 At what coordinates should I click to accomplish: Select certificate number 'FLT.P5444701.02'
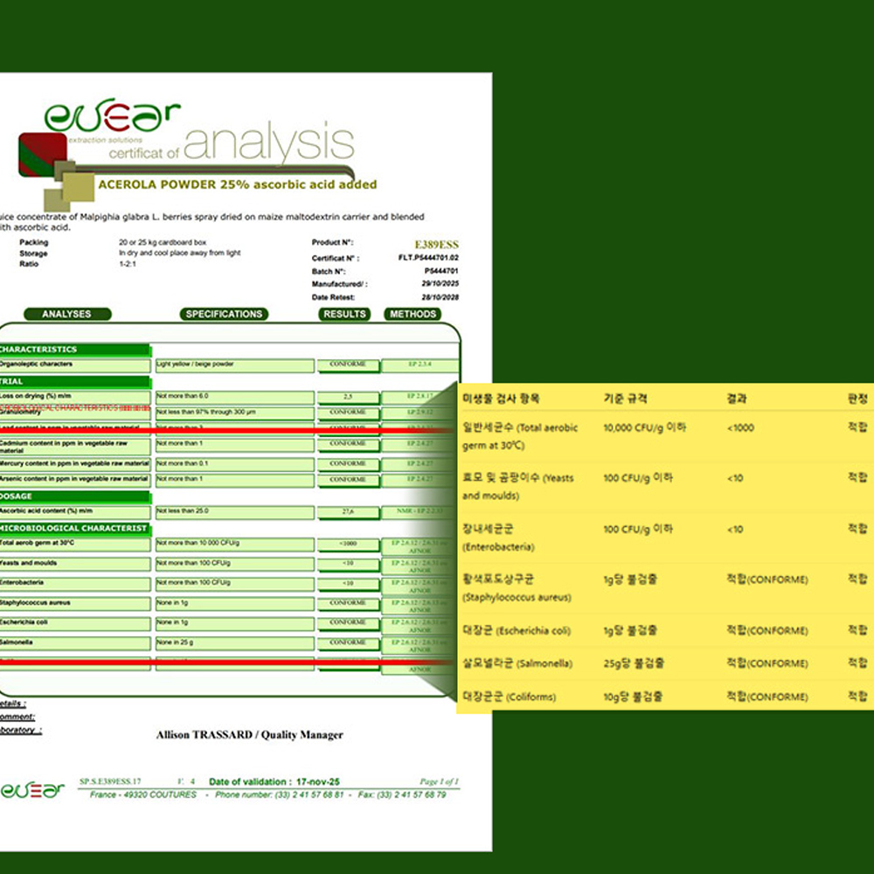[x=428, y=258]
